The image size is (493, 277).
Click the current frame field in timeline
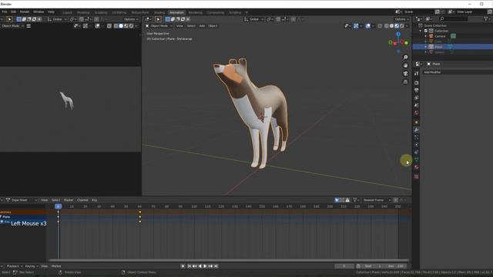point(344,266)
